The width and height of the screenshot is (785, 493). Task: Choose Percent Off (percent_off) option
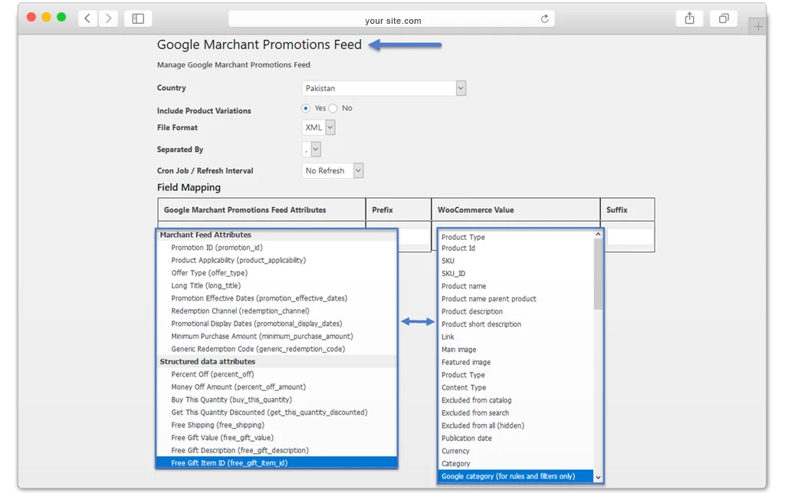coord(277,374)
